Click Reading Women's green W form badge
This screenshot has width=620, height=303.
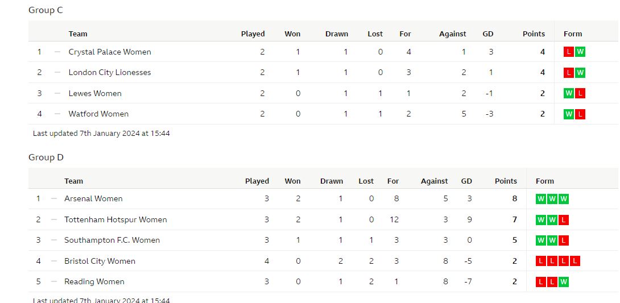point(564,281)
